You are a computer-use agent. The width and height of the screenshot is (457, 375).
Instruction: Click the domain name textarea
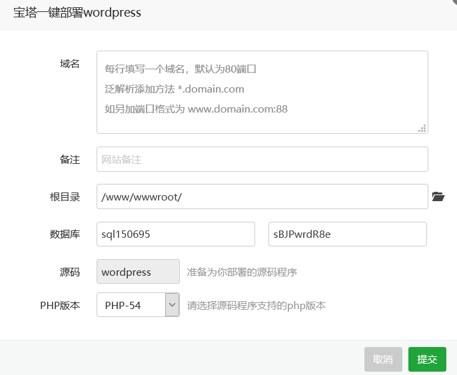click(262, 92)
